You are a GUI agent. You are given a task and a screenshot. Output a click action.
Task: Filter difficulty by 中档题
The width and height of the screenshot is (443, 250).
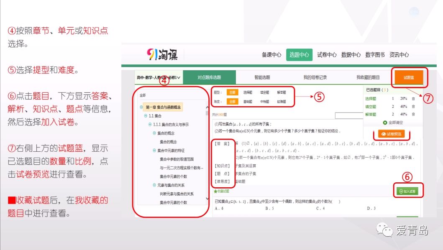pyautogui.click(x=265, y=102)
